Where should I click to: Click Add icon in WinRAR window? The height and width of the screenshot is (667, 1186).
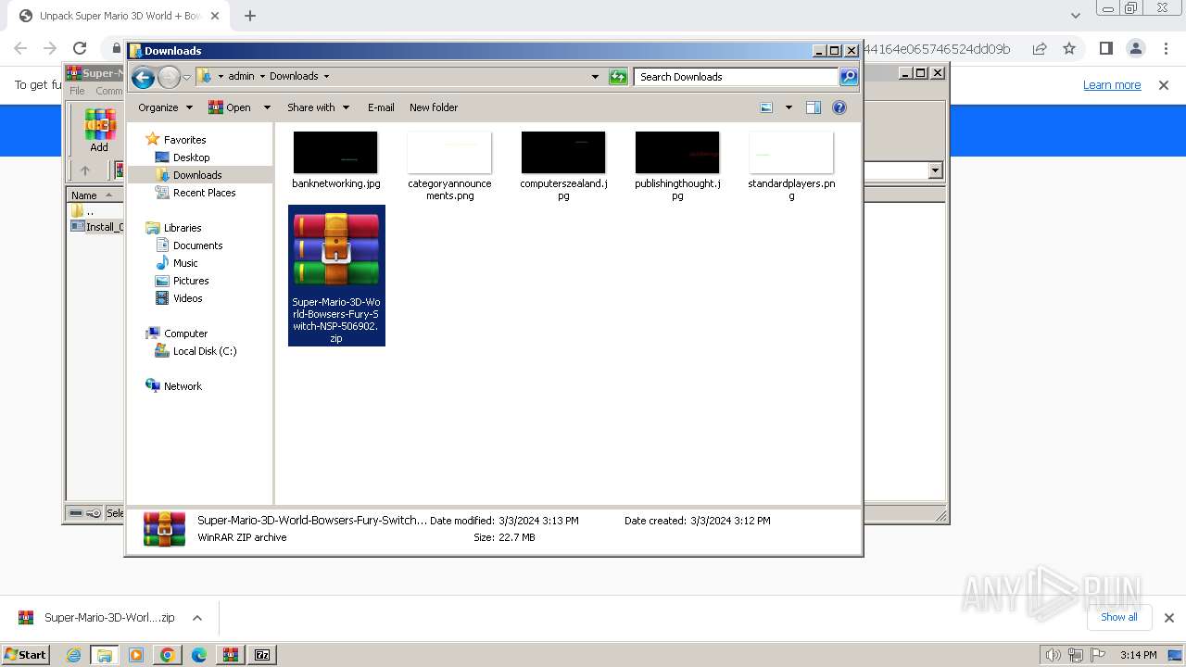point(99,131)
